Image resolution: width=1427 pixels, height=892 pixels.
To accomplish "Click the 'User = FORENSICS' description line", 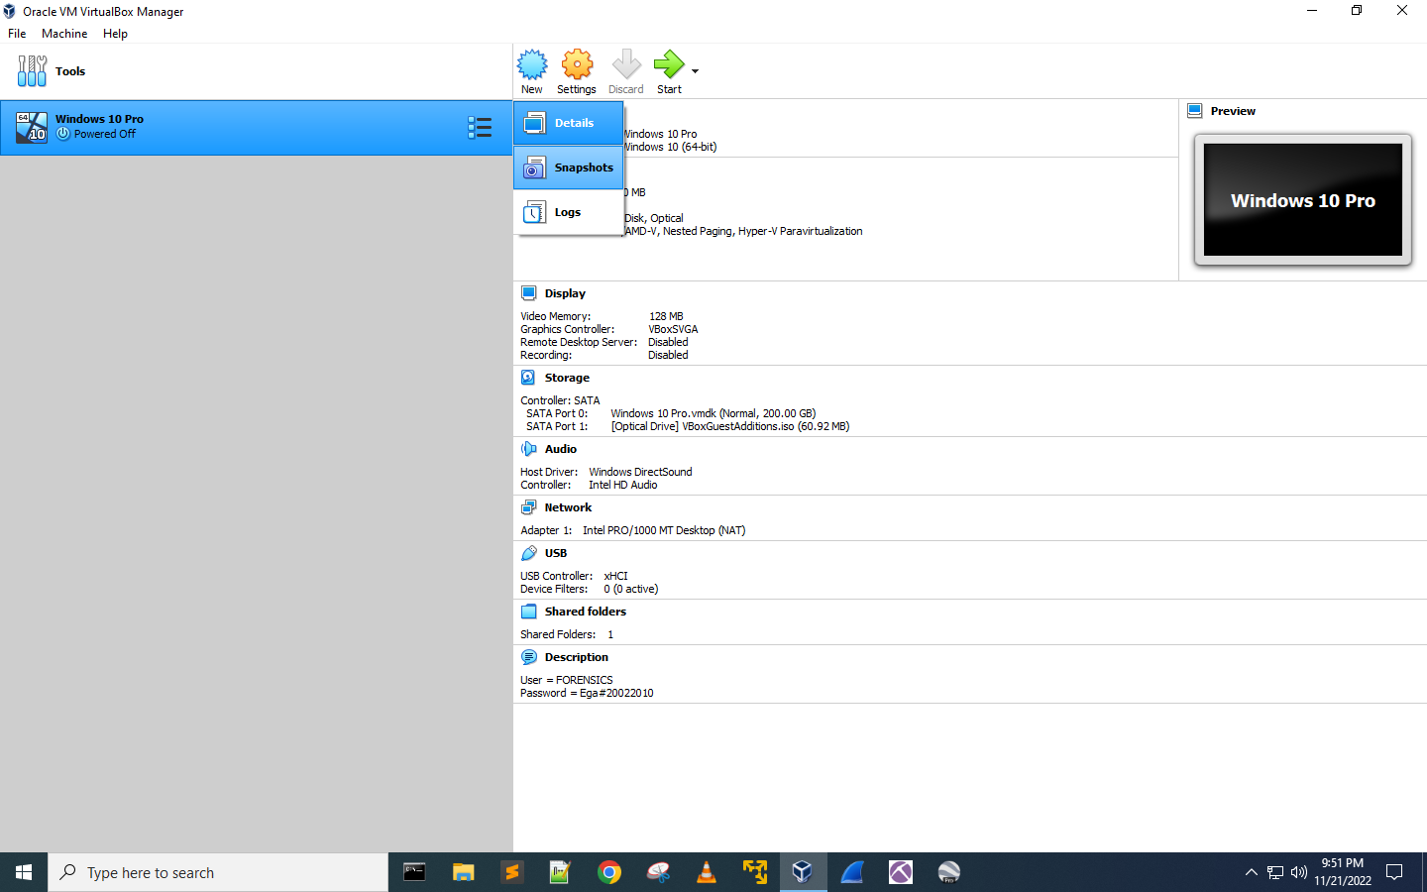I will (567, 680).
